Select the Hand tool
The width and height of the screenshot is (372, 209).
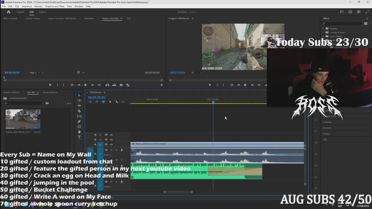pos(79,132)
